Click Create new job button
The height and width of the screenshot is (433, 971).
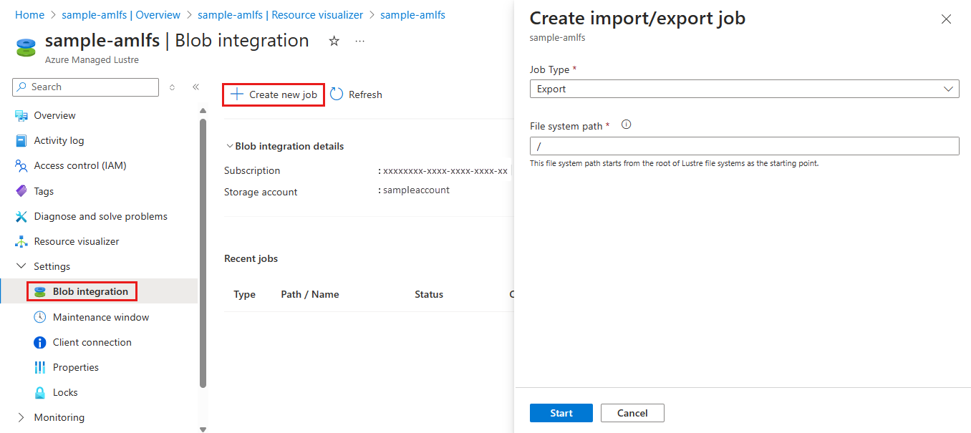274,94
